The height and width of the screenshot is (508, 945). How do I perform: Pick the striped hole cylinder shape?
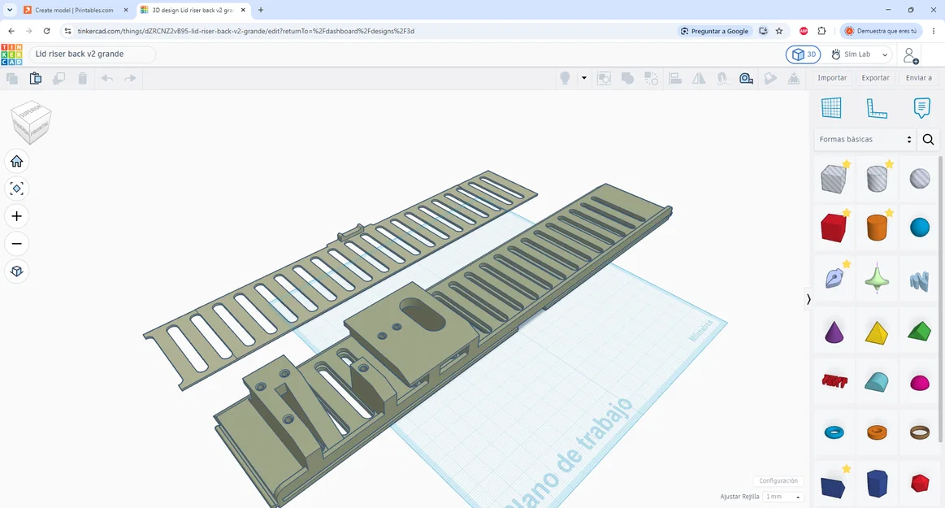click(x=877, y=178)
